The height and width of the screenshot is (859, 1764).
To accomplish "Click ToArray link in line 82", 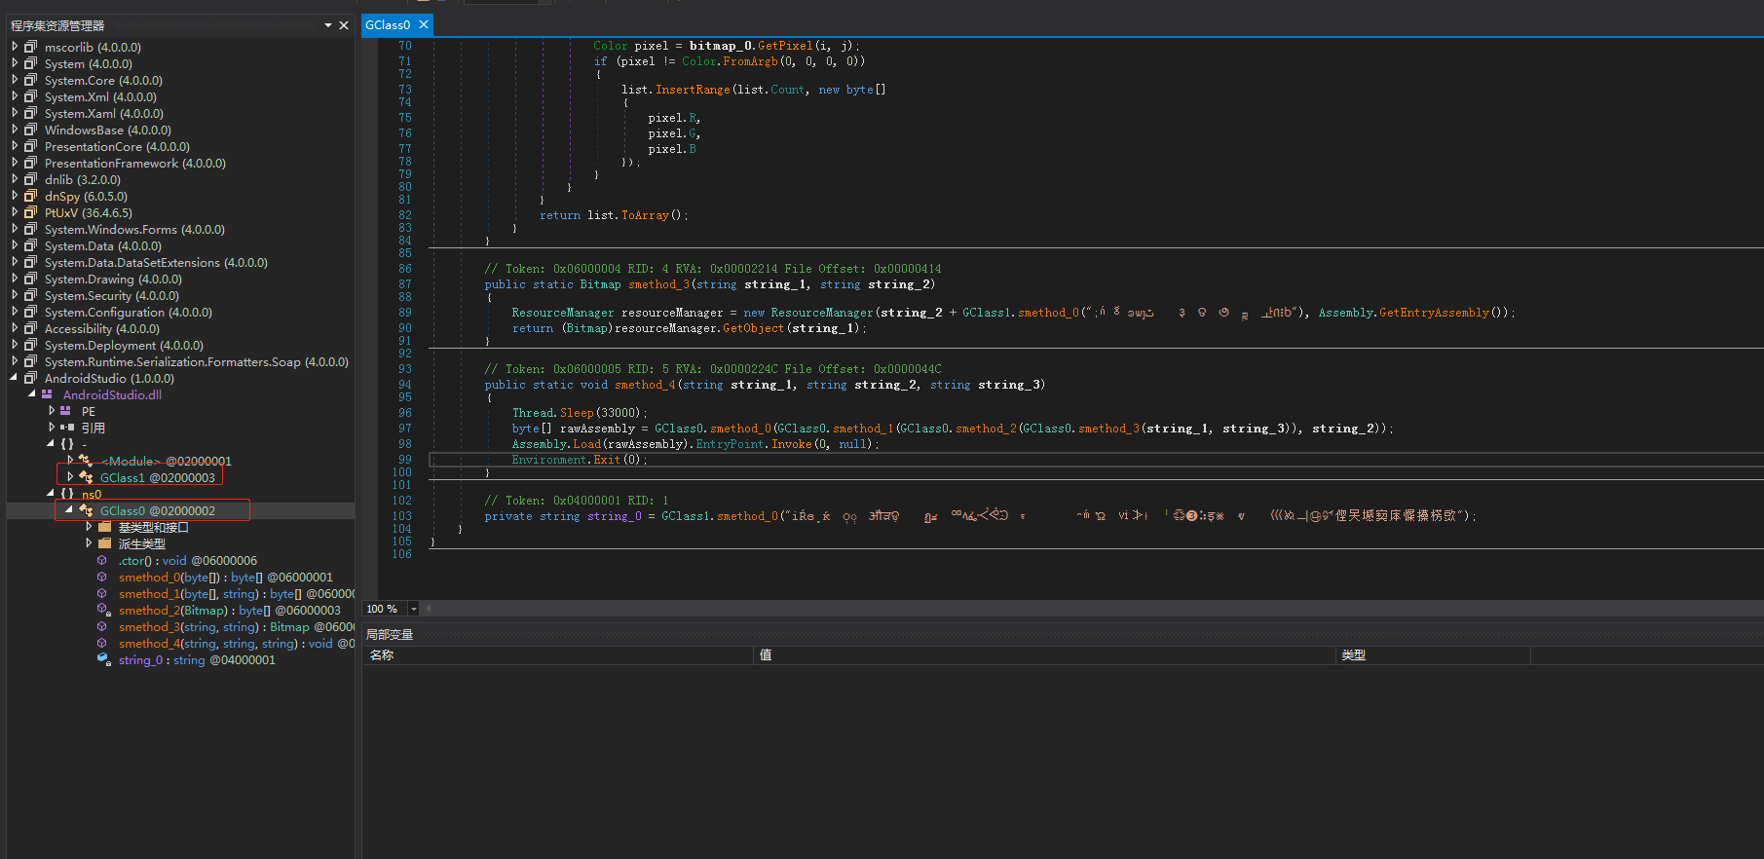I will coord(646,215).
